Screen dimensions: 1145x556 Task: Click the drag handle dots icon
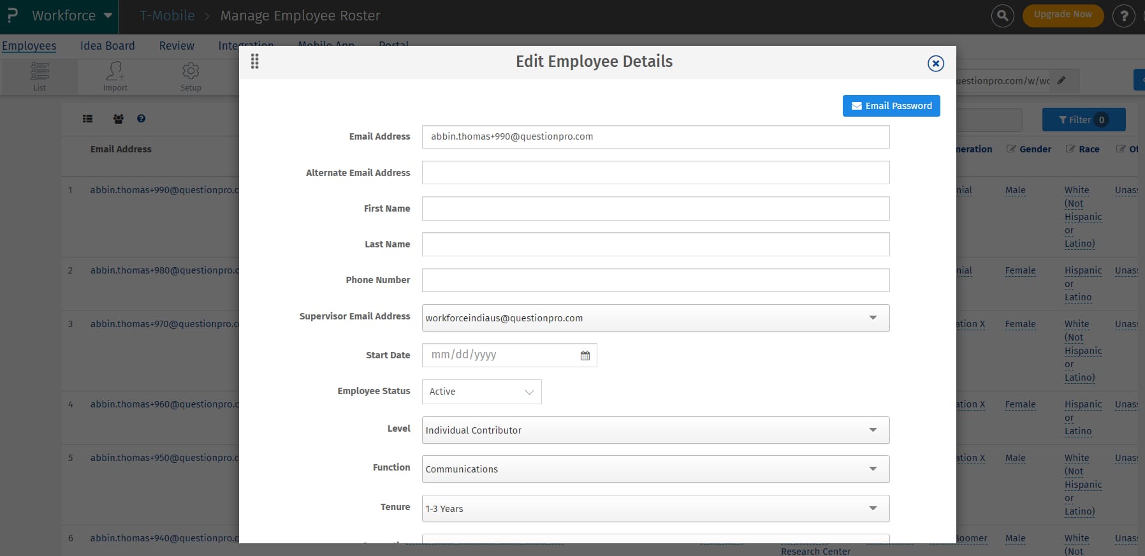pyautogui.click(x=255, y=62)
